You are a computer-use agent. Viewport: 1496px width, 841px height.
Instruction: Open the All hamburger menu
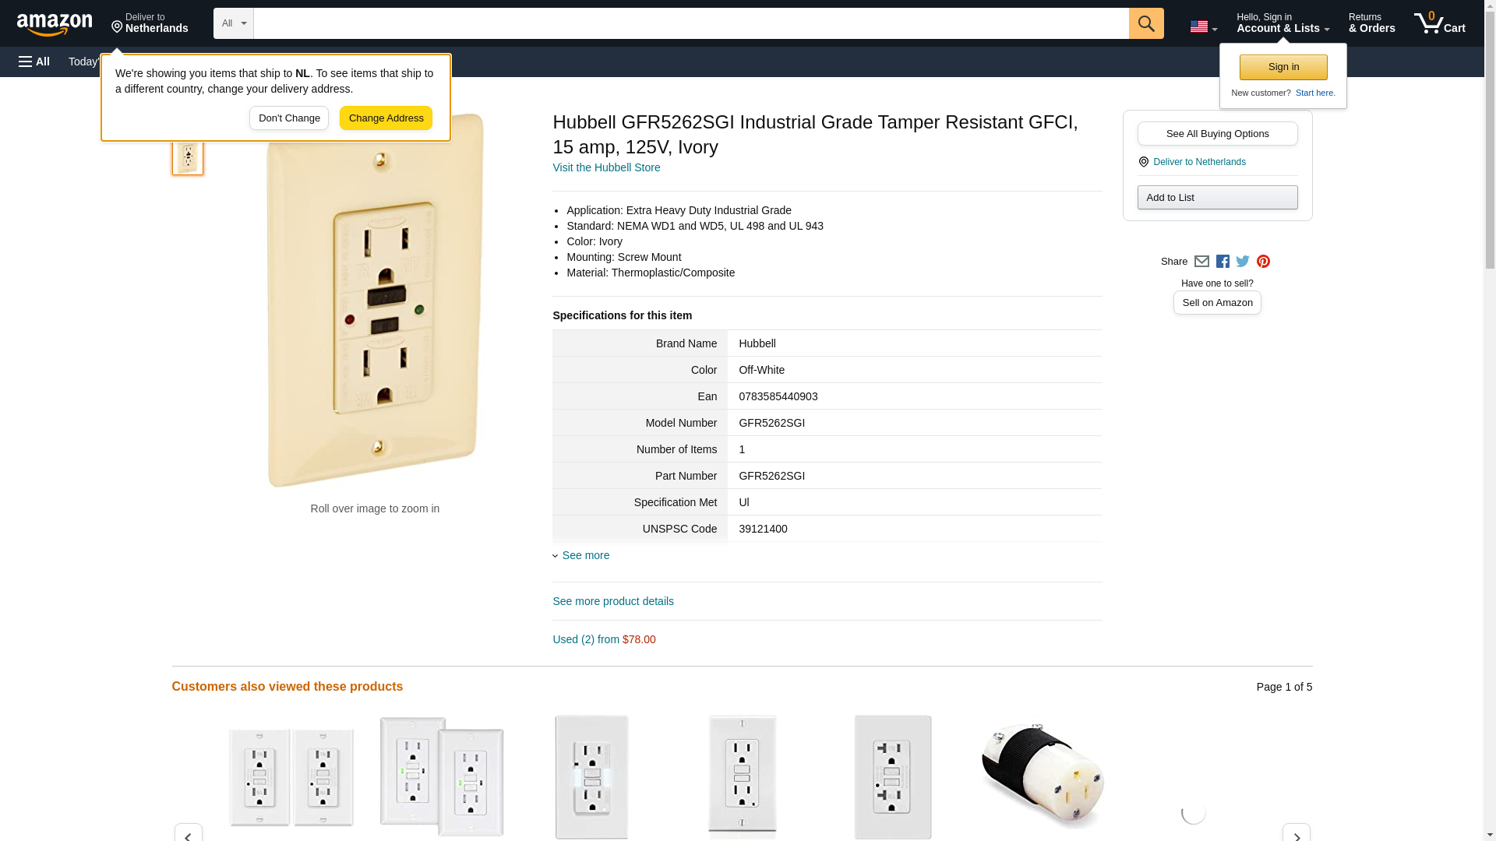[x=34, y=62]
